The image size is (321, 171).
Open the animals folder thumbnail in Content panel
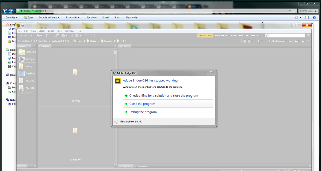[x=75, y=72]
